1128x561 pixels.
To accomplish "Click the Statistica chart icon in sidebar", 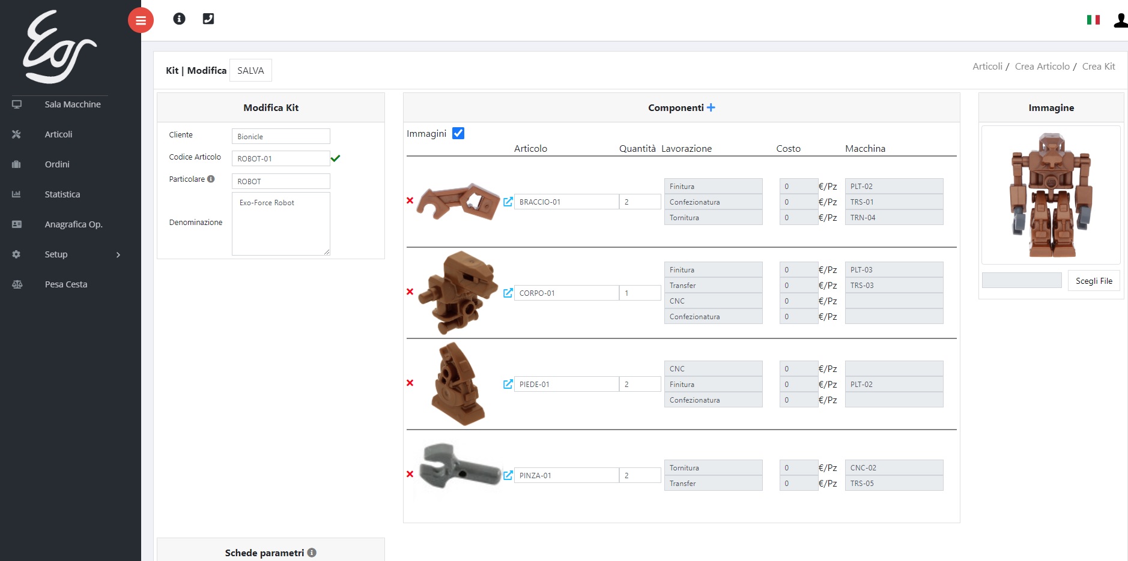I will (x=17, y=194).
